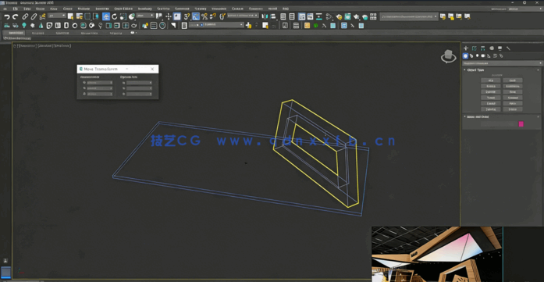Screen dimensions: 544x282
Task: Click the Cylinder primitive button
Action: pos(491,91)
